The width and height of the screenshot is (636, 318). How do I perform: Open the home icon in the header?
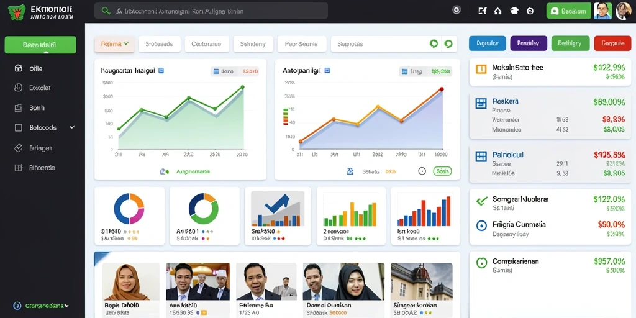(x=497, y=11)
